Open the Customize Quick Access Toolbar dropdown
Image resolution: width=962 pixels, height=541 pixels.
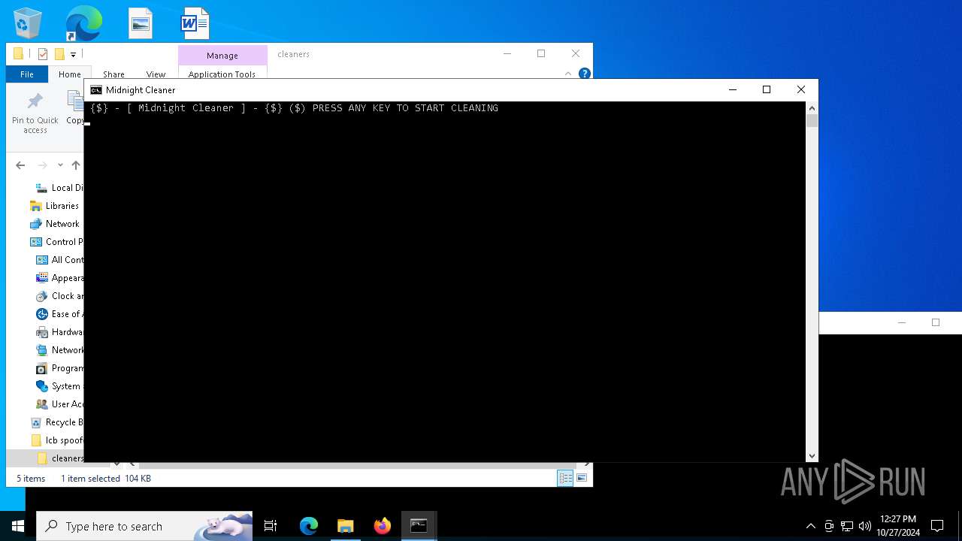coord(73,54)
